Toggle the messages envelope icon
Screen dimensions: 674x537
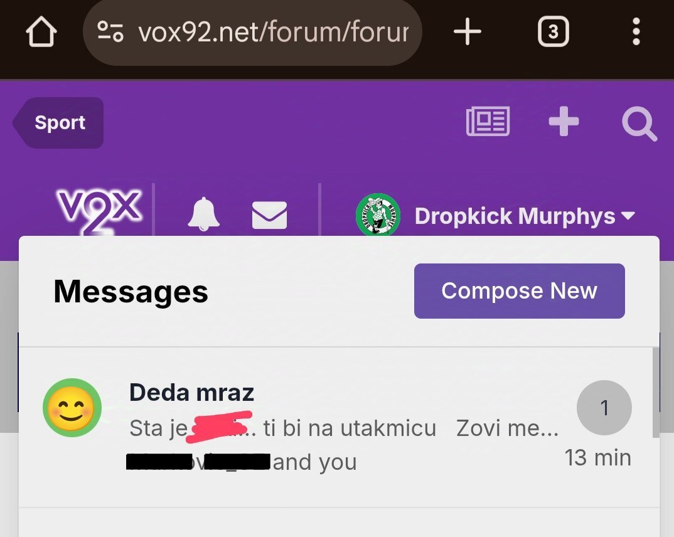point(269,215)
